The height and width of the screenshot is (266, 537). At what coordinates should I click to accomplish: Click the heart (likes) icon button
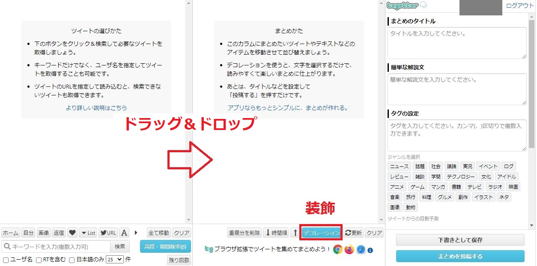click(x=72, y=233)
